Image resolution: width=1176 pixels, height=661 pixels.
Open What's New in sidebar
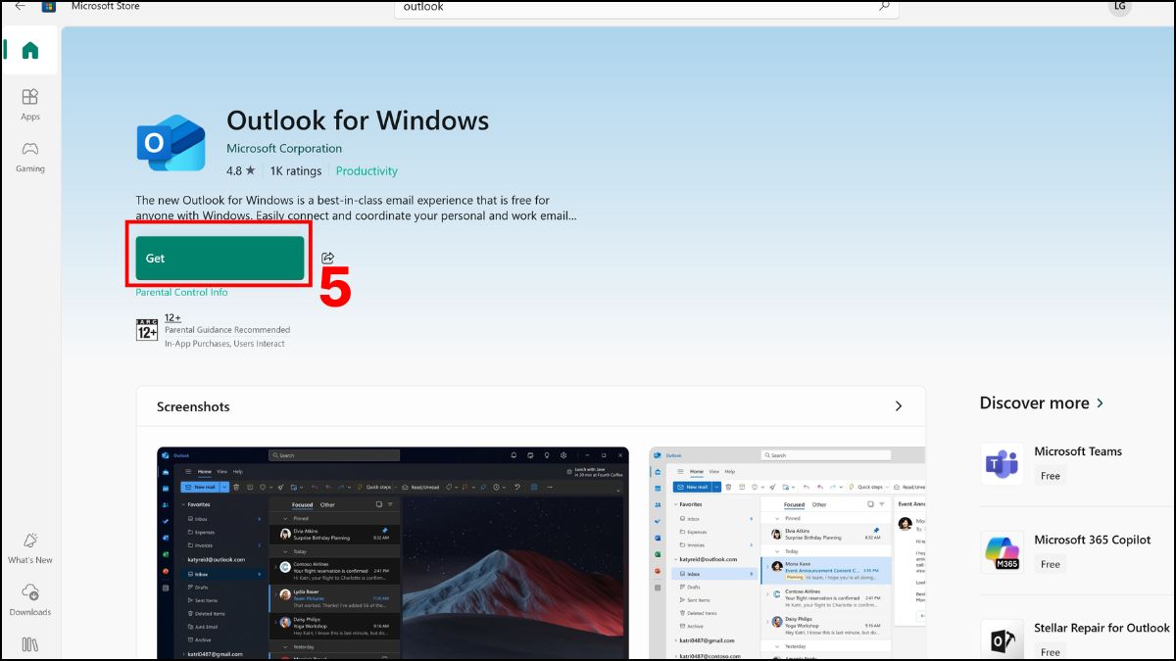(x=30, y=547)
